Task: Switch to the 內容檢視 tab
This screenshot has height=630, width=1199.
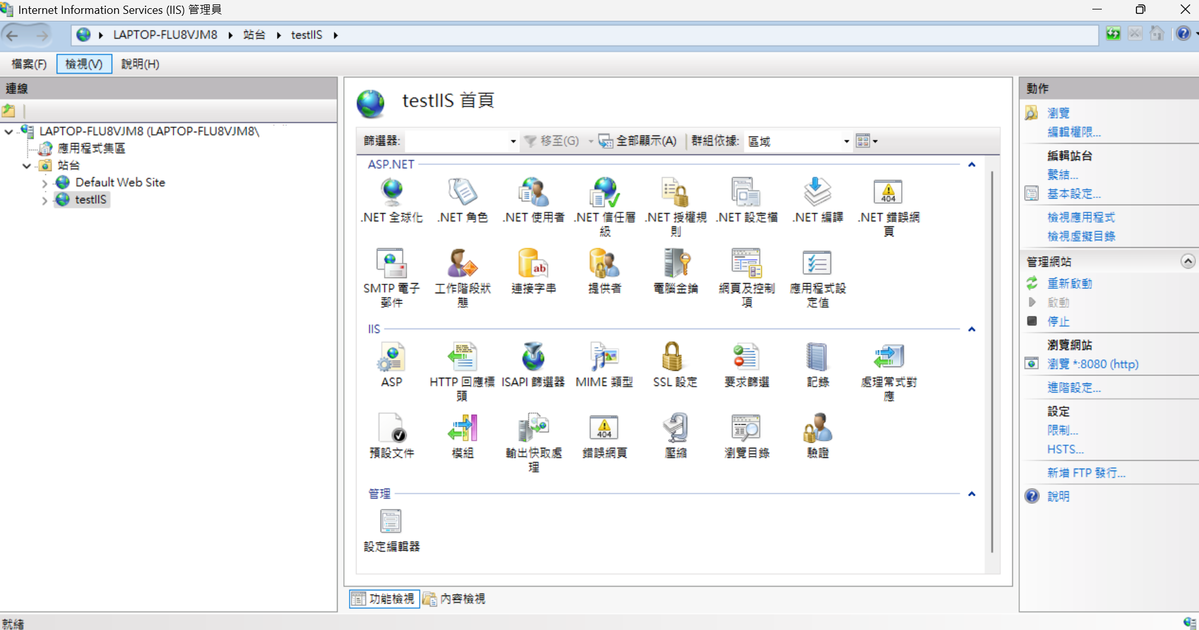Action: coord(455,598)
